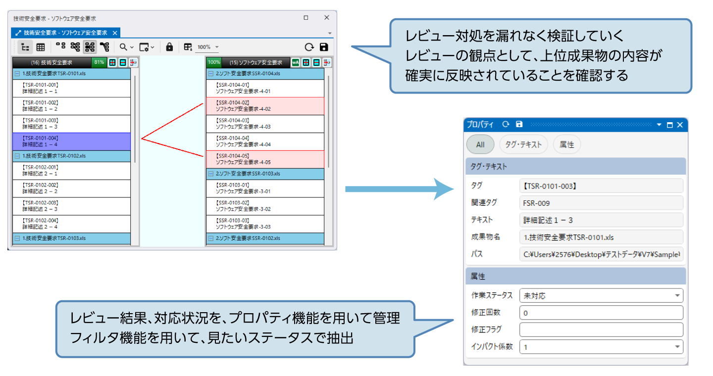Click the red-highlighted SSR-0104-02 item
713x376 pixels.
click(x=265, y=106)
